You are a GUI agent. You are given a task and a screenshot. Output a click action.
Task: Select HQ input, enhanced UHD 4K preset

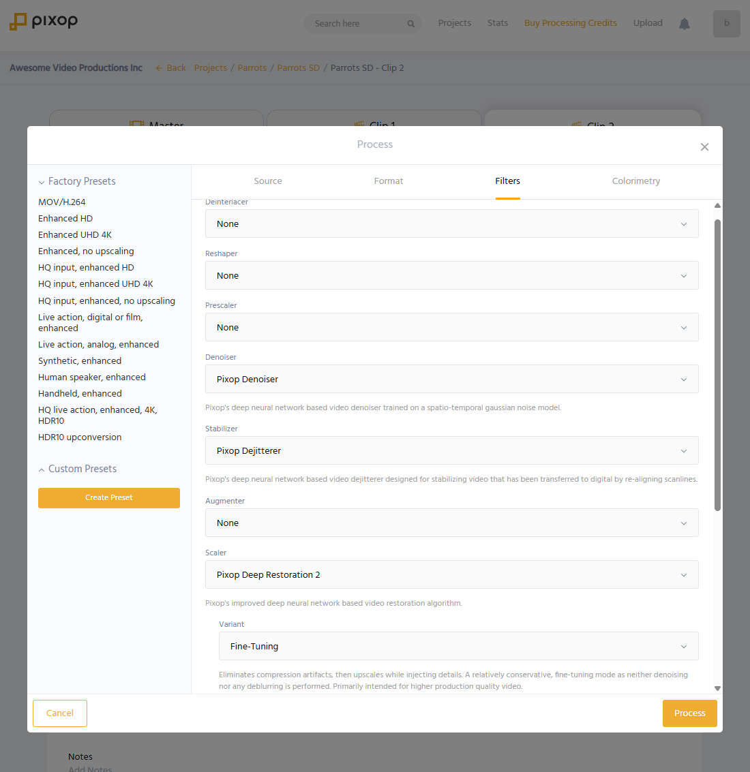pyautogui.click(x=95, y=284)
